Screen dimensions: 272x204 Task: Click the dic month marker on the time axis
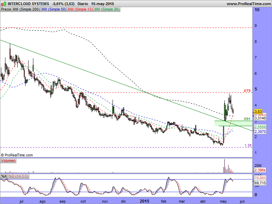click(x=123, y=201)
